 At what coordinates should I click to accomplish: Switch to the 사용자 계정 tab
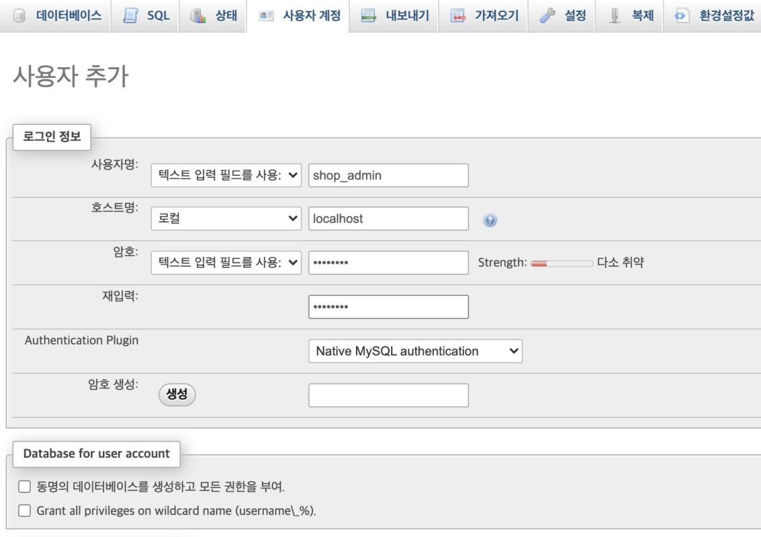[298, 15]
